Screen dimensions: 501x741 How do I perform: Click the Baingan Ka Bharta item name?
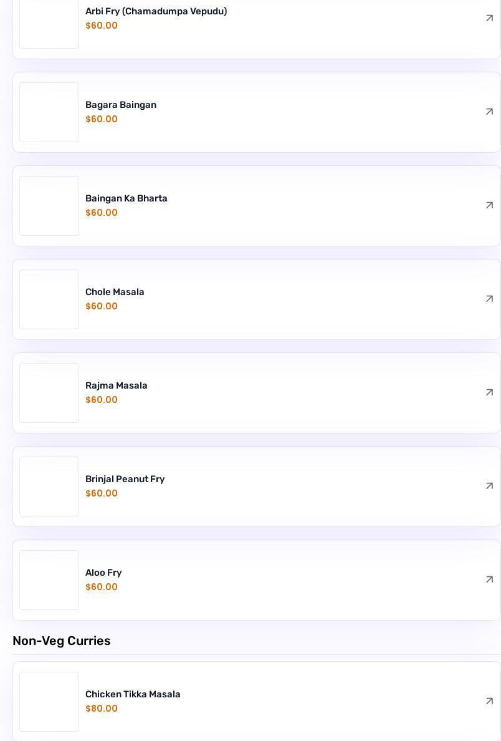126,198
